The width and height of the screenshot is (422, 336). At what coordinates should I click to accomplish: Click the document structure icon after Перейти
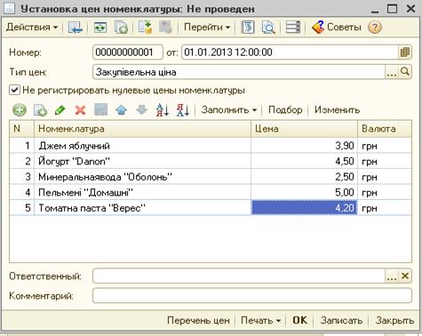(248, 28)
